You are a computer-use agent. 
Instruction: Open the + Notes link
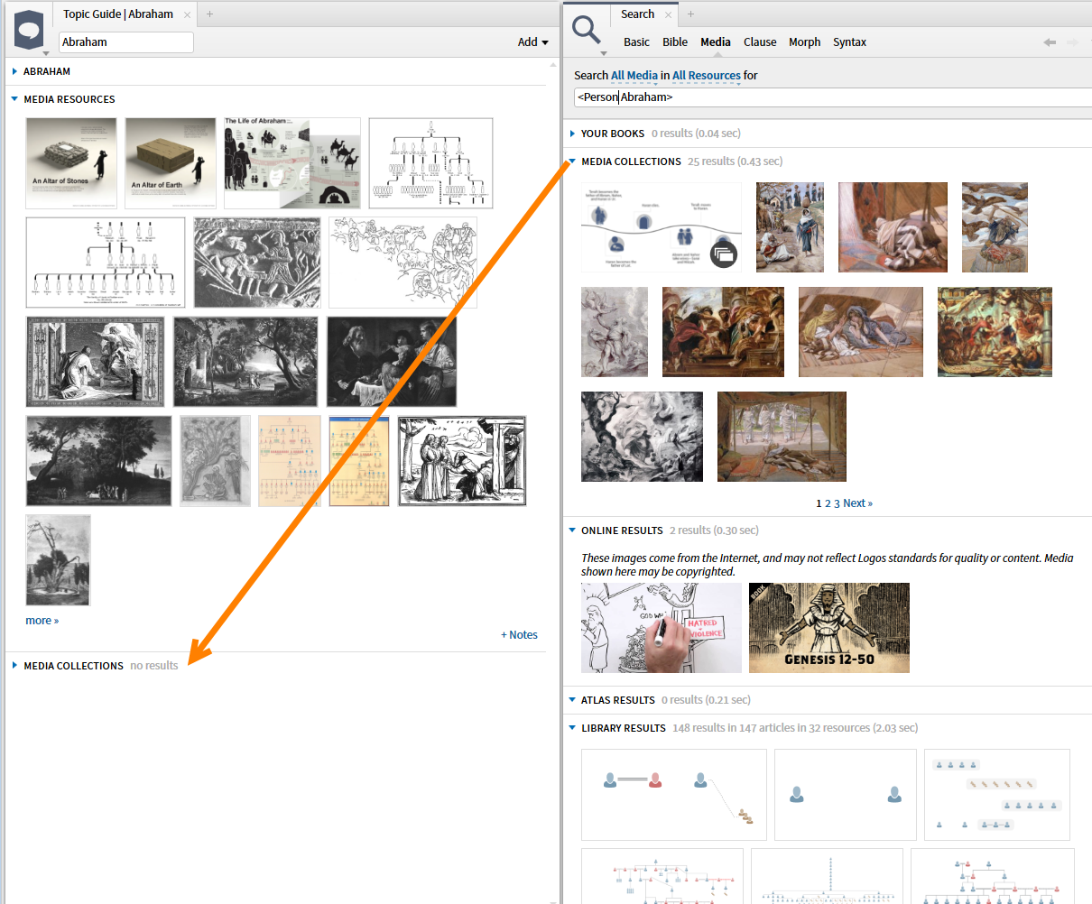[x=519, y=635]
